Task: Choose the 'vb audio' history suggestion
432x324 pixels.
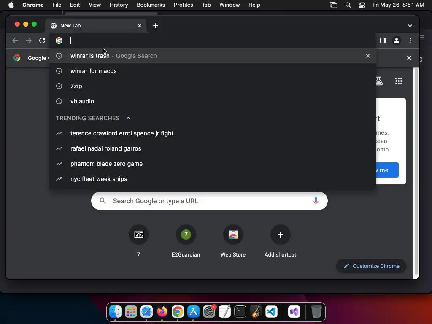Action: (x=213, y=101)
